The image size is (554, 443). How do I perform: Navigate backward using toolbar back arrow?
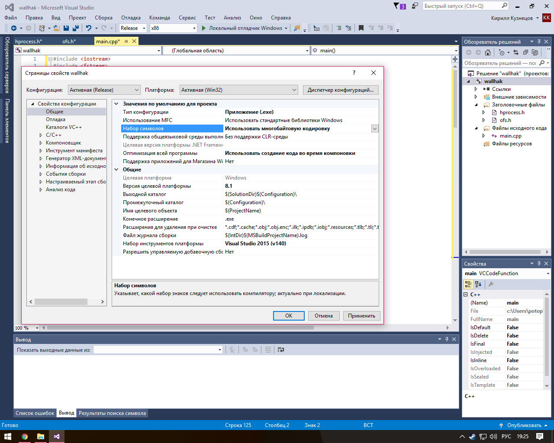[14, 28]
